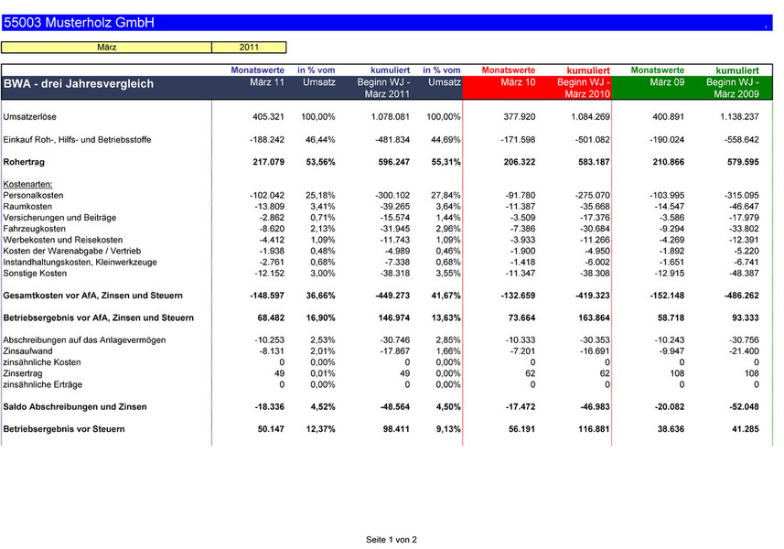Select the "zinsähnliche Erträge" row label

pyautogui.click(x=42, y=384)
